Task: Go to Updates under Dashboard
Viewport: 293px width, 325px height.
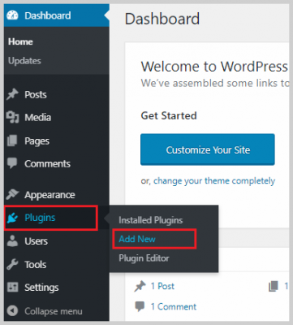Action: [x=24, y=61]
